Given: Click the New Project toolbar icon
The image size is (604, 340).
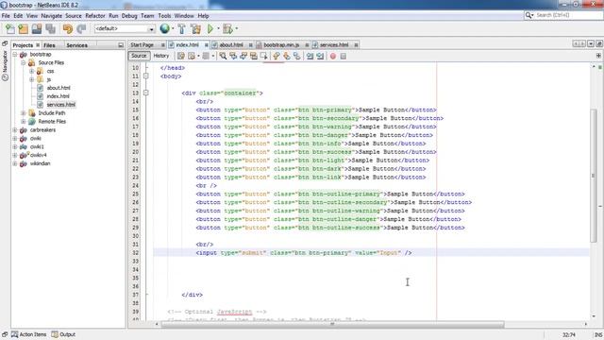Looking at the screenshot, I should coord(23,29).
